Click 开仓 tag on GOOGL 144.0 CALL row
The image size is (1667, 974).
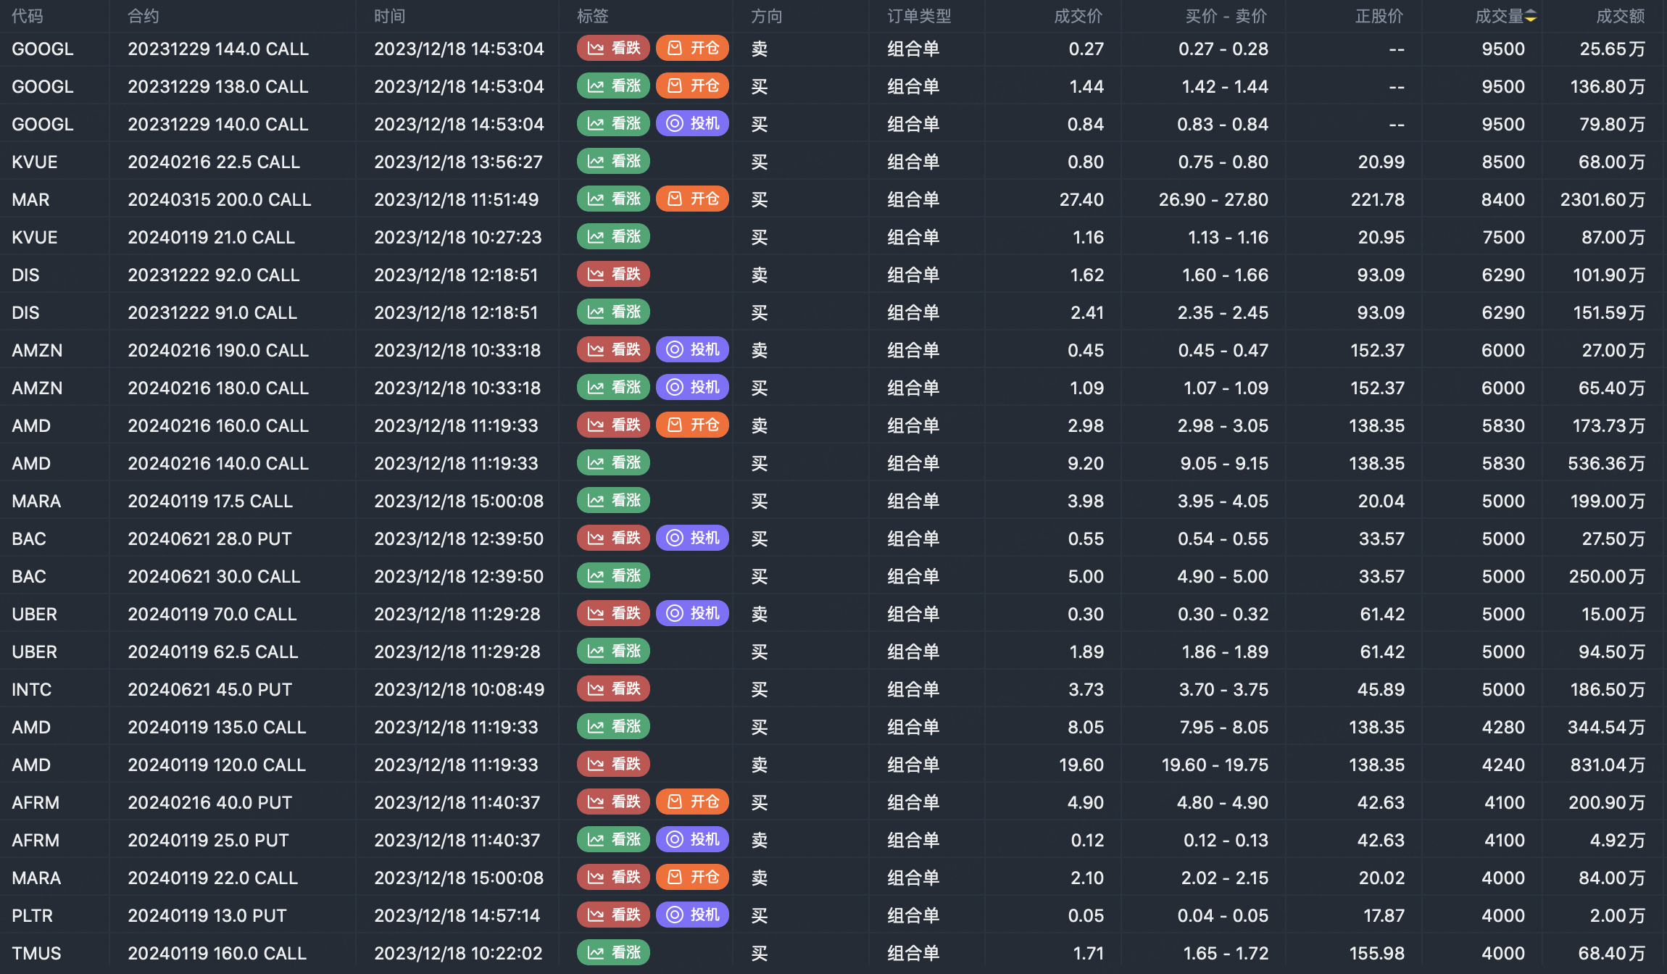pyautogui.click(x=692, y=49)
